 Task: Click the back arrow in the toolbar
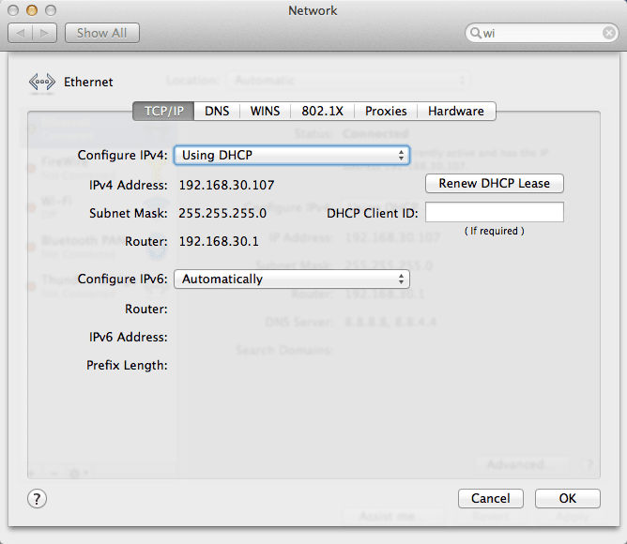point(22,33)
